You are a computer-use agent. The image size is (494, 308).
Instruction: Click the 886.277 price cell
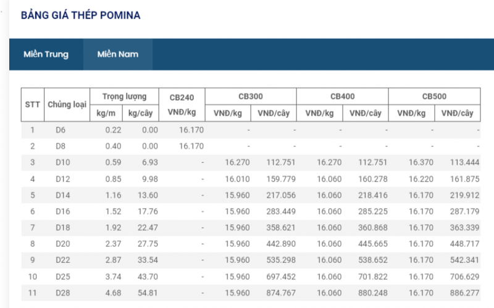465,291
